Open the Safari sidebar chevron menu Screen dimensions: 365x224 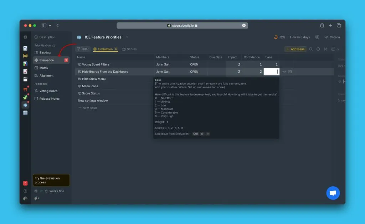50,26
